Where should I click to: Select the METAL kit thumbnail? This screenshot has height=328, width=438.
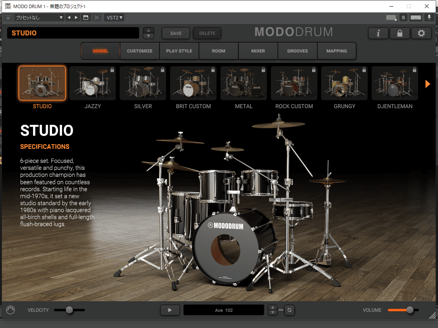[243, 83]
